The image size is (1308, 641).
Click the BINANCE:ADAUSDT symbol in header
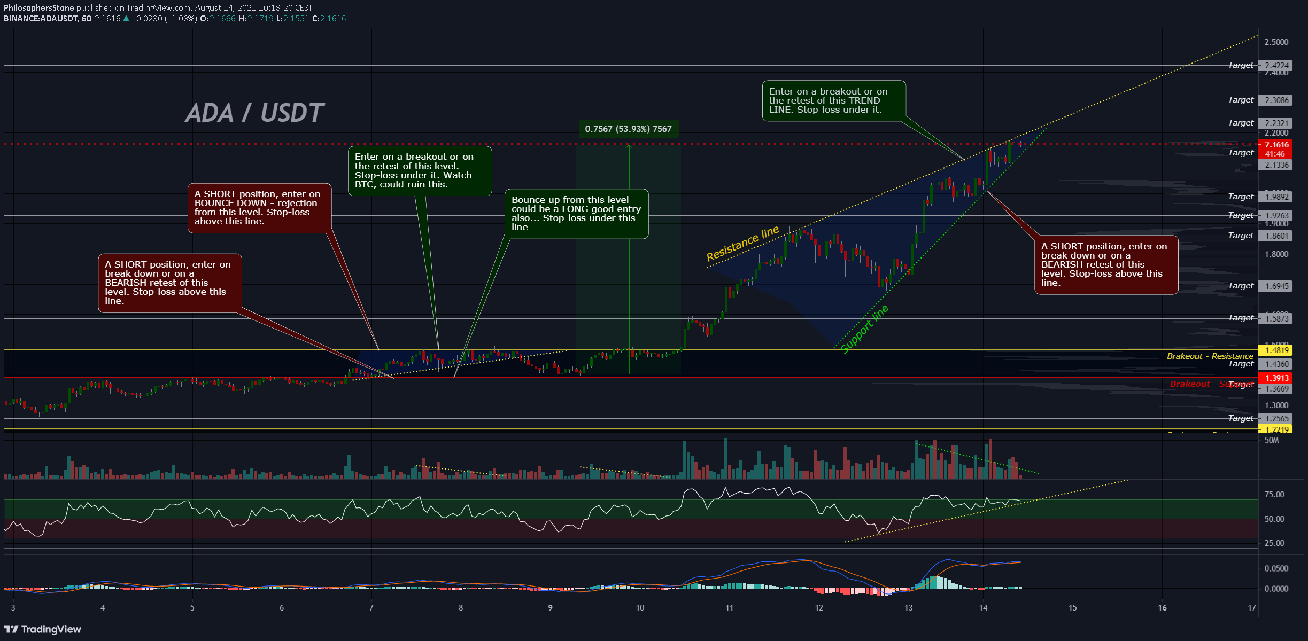coord(41,19)
